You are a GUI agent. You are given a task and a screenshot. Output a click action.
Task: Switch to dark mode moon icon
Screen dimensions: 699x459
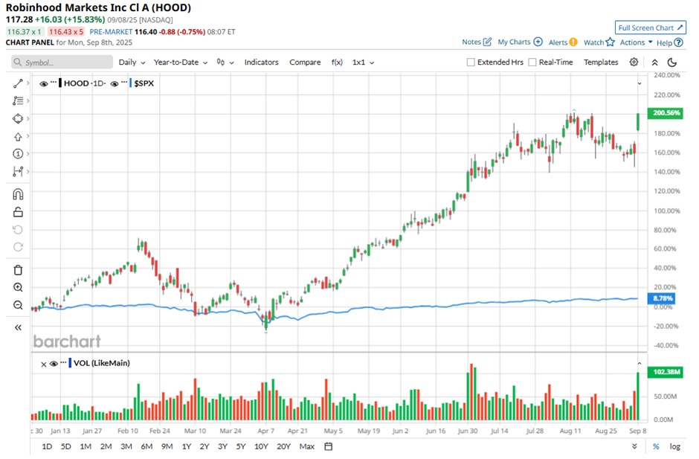point(672,62)
